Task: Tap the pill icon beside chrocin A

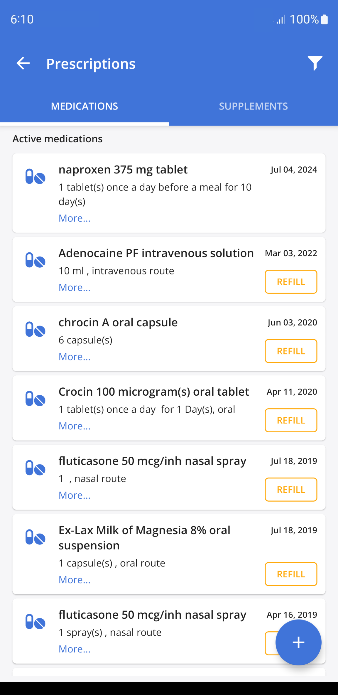Action: click(35, 329)
